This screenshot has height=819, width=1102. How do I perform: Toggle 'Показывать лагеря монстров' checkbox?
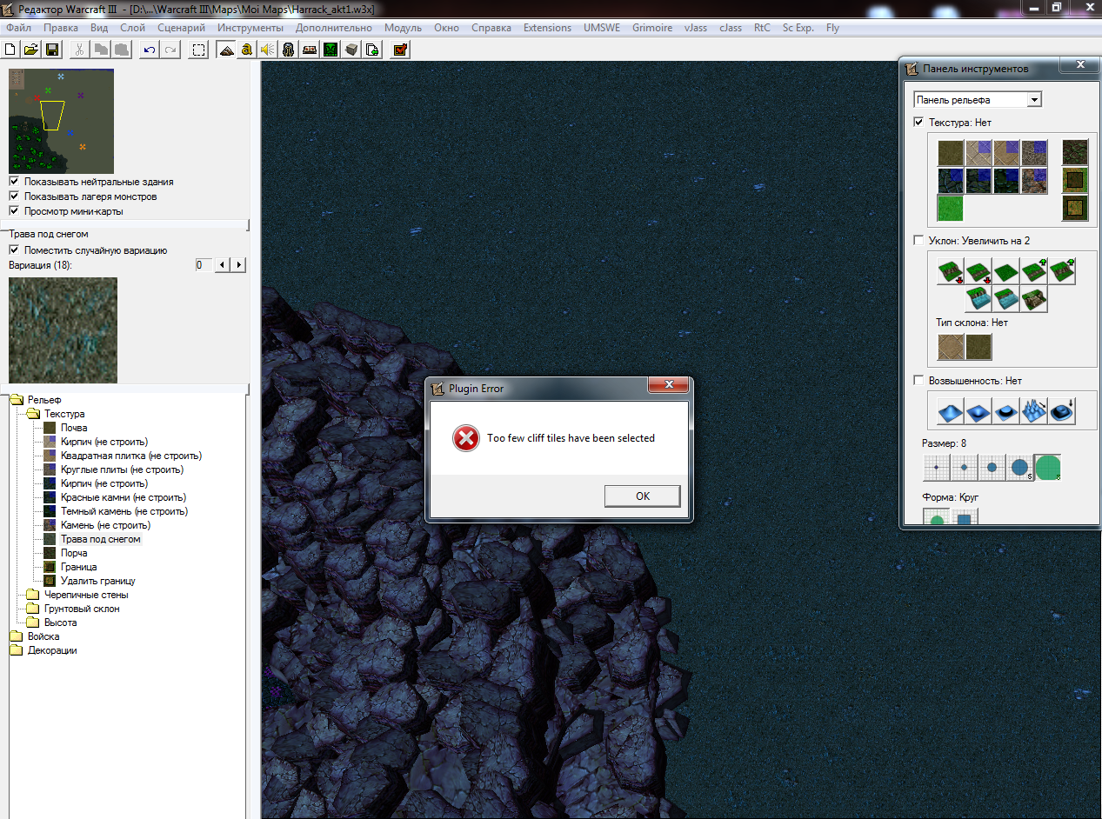pos(14,196)
